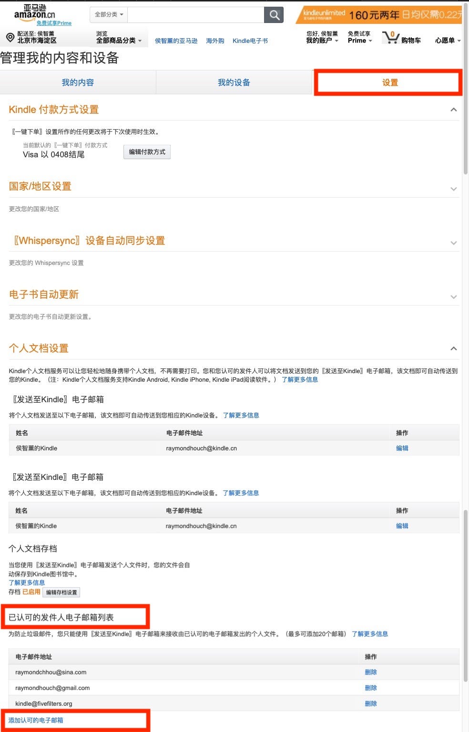Select the kindle@fivefilters.org address text
Image resolution: width=469 pixels, height=732 pixels.
click(x=44, y=704)
